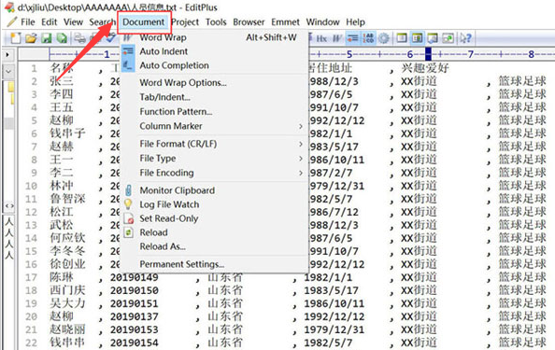This screenshot has width=555, height=350.
Task: Click the Hx hex viewer icon
Action: (321, 38)
